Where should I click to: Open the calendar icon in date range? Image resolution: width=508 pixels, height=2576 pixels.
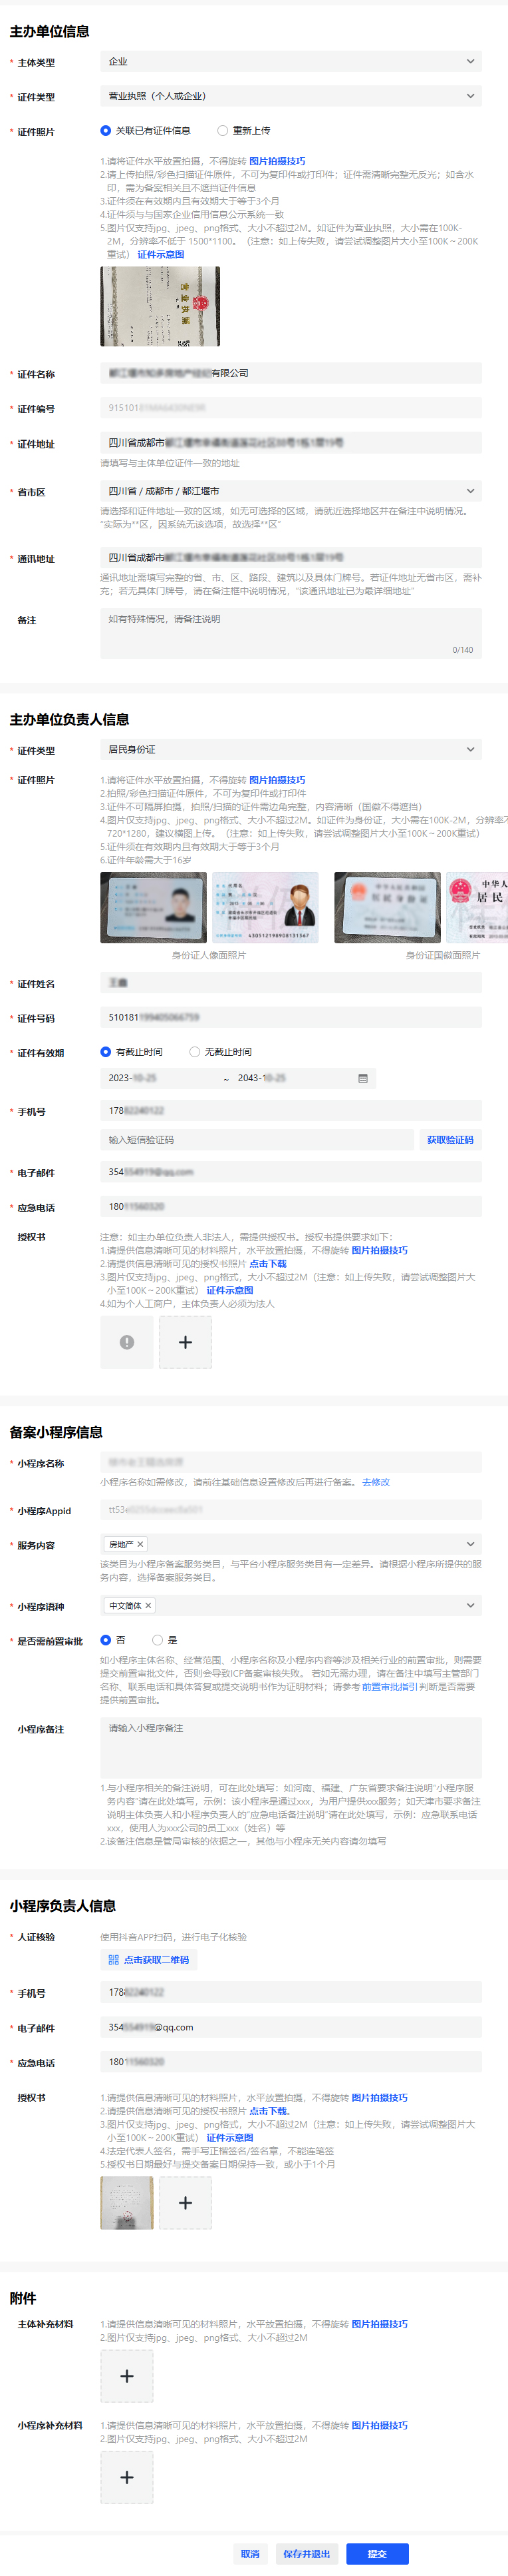click(363, 1078)
